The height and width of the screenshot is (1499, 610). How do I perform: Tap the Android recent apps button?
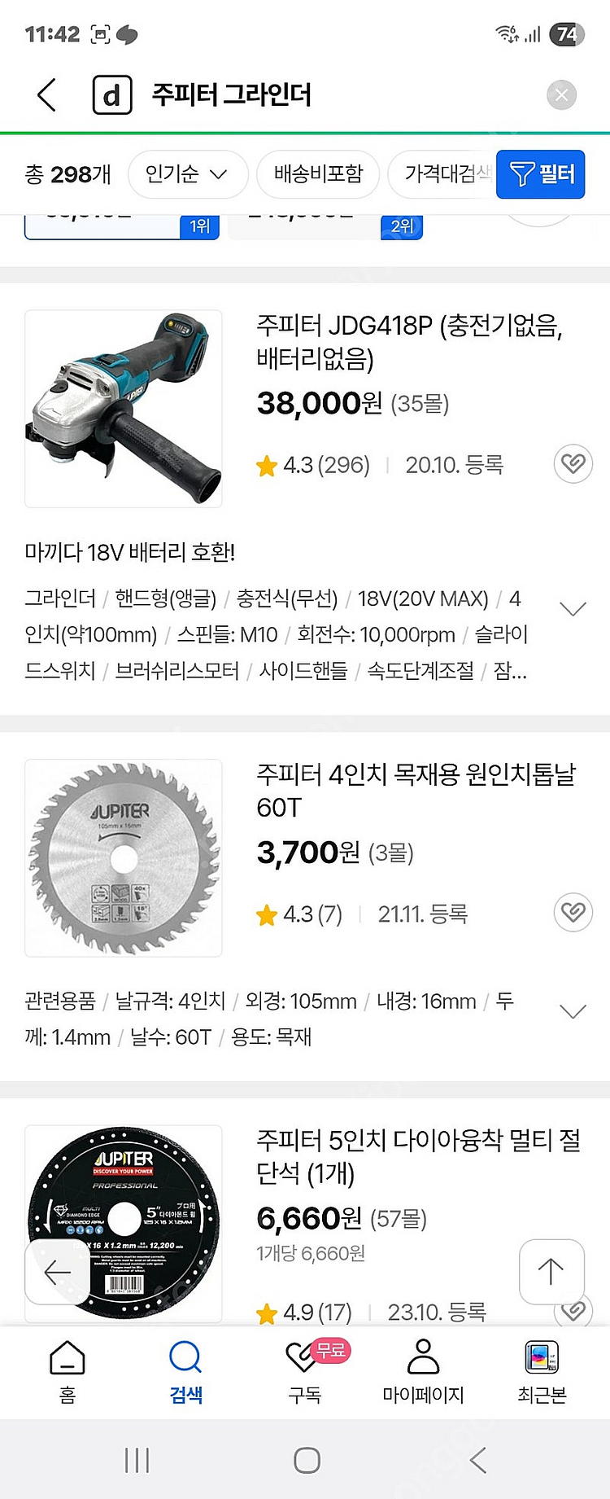pyautogui.click(x=137, y=1460)
